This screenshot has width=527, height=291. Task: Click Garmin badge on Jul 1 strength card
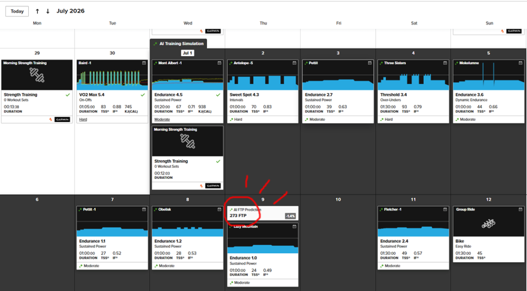point(213,186)
